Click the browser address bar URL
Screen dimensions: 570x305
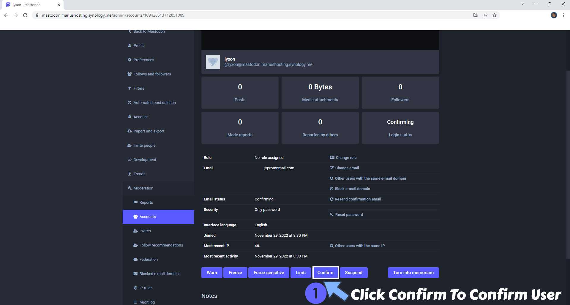(x=113, y=15)
